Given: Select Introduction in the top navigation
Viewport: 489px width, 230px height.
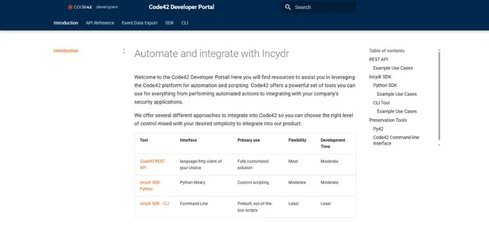Looking at the screenshot, I should [66, 23].
